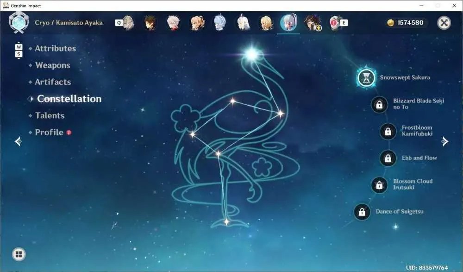This screenshot has height=272, width=463.
Task: Click the Mora coin icon
Action: click(391, 23)
